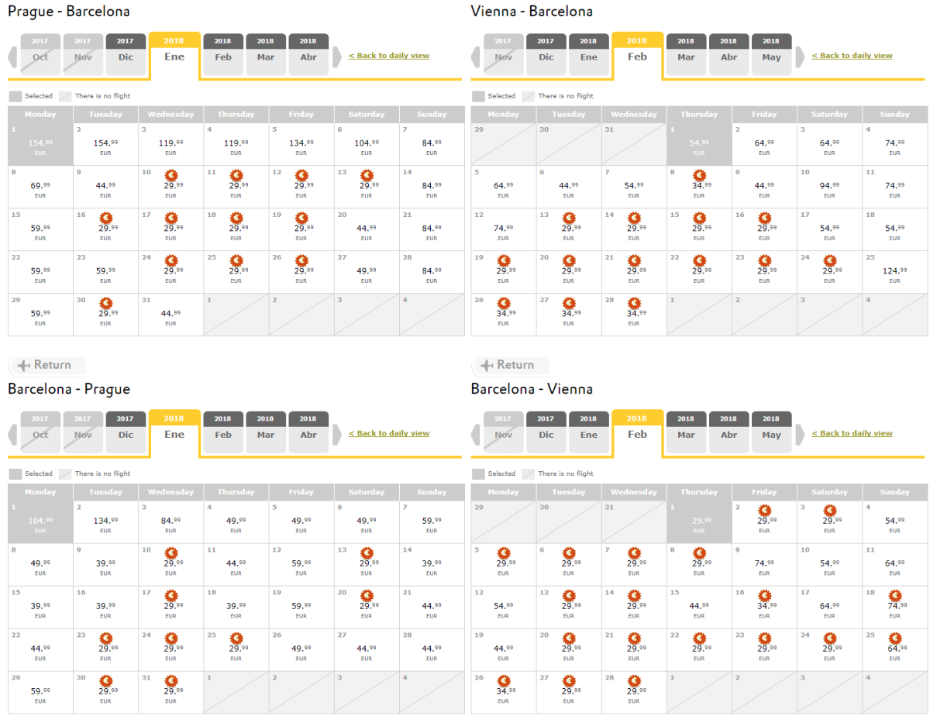This screenshot has height=716, width=930.
Task: Show later months in Barcelona - Vienna calendar
Action: (x=801, y=435)
